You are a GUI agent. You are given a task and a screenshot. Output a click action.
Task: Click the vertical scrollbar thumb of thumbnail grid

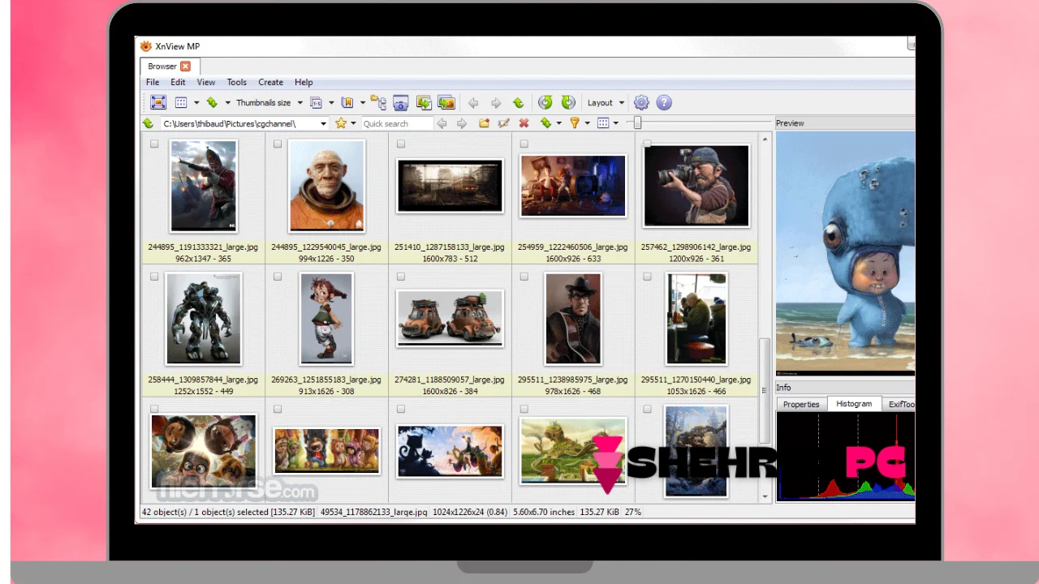(764, 390)
